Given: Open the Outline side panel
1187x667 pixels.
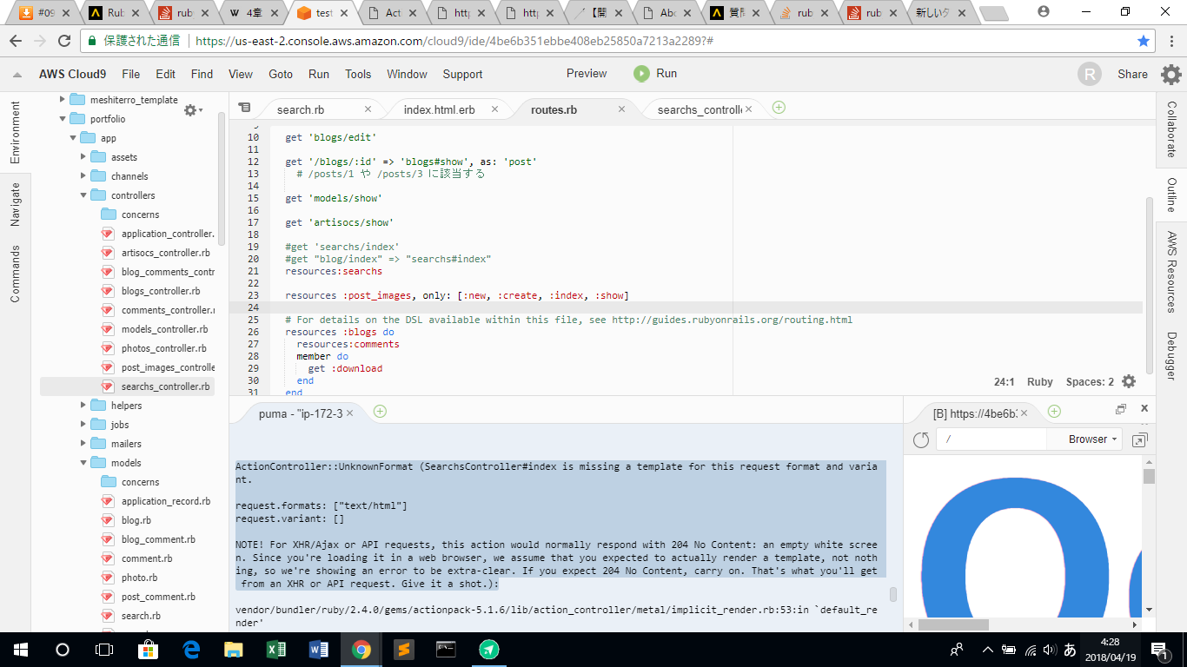Looking at the screenshot, I should pyautogui.click(x=1171, y=195).
